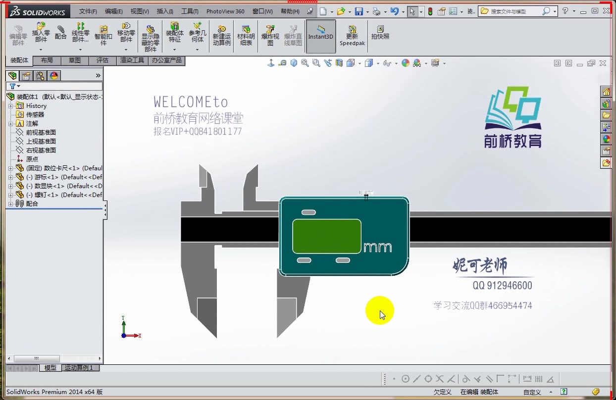Click the 新建运动算例 icon
616x400 pixels.
(221, 35)
